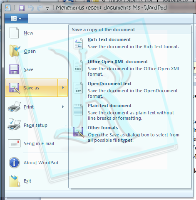196x200 pixels.
Task: Save as Rich Text document
Action: pos(109,40)
